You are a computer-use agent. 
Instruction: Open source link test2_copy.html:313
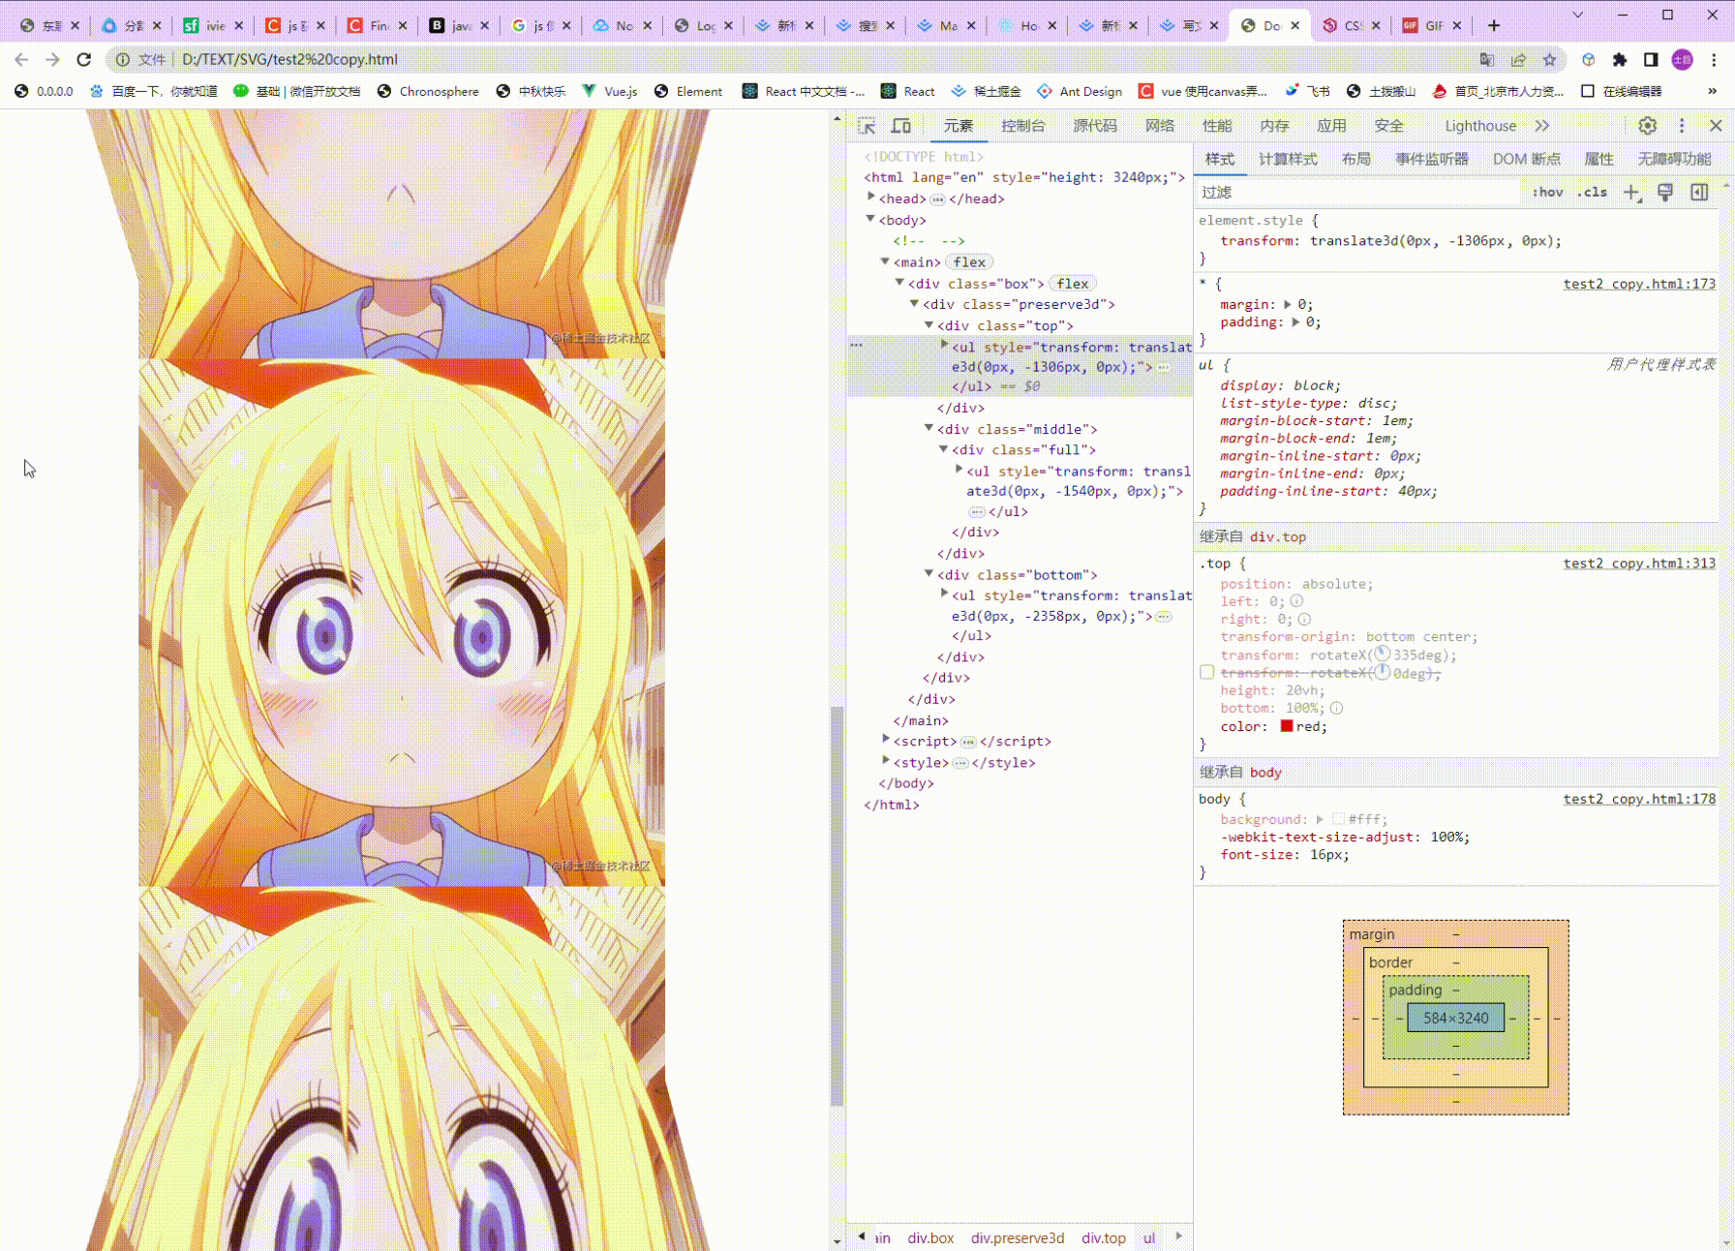coord(1639,563)
